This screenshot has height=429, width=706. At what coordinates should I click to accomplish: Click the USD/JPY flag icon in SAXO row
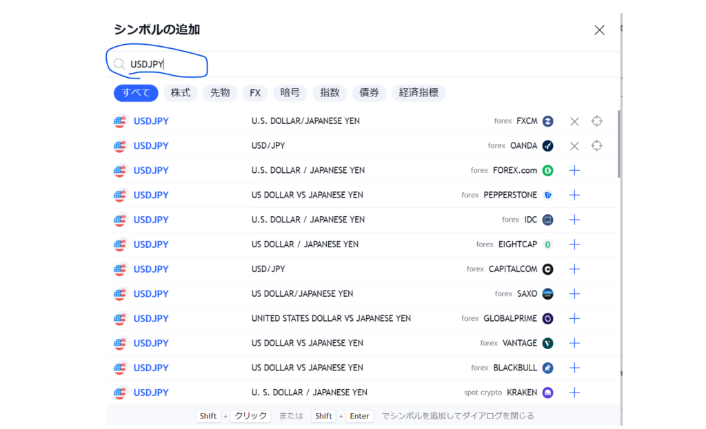pyautogui.click(x=120, y=294)
